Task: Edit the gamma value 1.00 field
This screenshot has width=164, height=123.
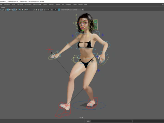Action: [x=55, y=10]
